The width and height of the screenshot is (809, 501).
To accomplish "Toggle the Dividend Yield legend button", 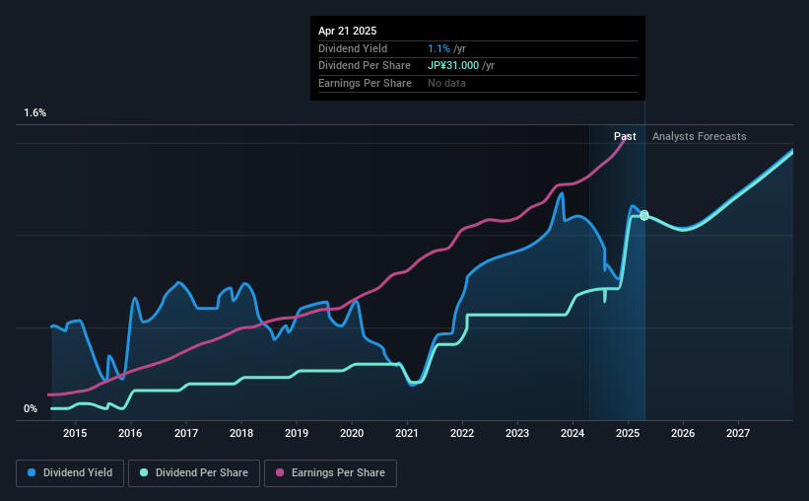I will pyautogui.click(x=70, y=473).
